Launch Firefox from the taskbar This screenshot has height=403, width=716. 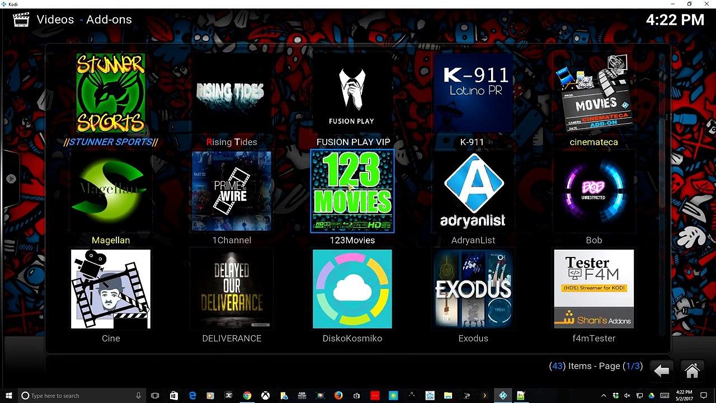[338, 396]
